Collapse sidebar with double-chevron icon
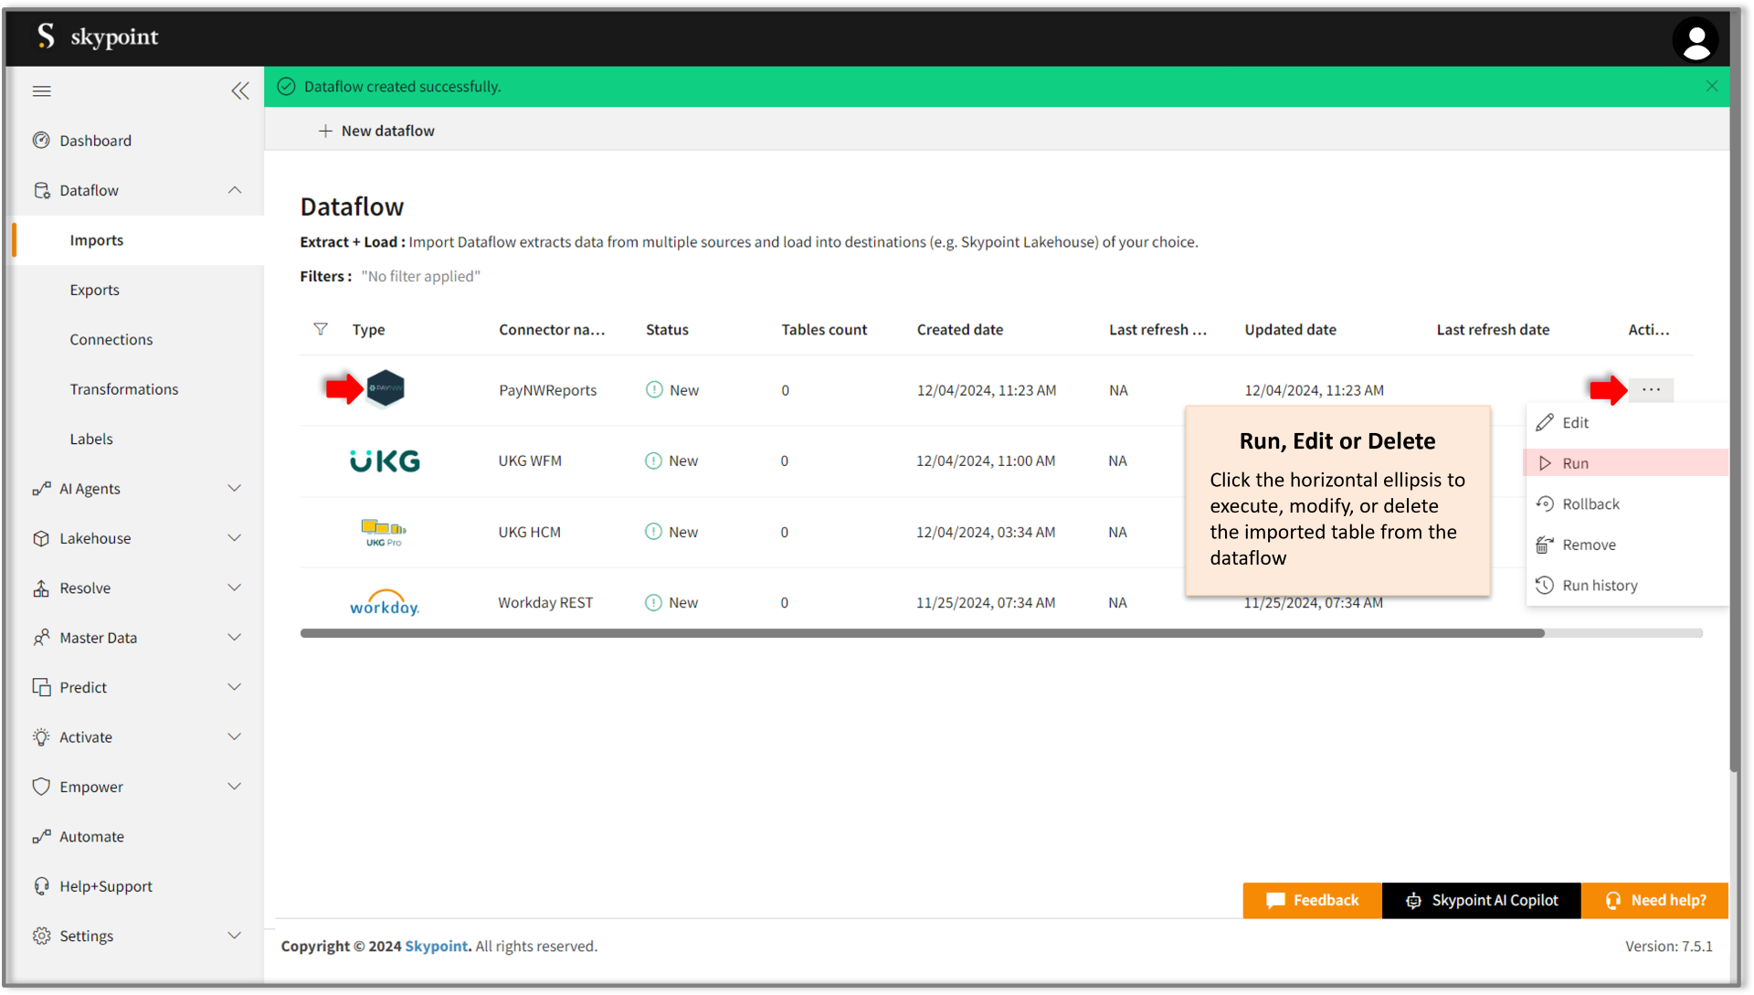This screenshot has width=1754, height=995. point(240,90)
